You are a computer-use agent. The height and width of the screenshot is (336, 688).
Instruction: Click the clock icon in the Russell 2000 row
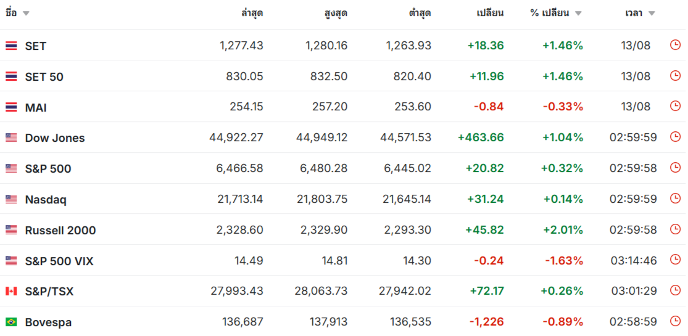[675, 229]
